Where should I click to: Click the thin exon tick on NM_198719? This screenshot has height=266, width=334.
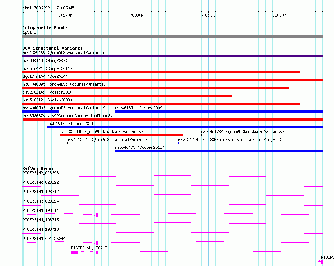[97, 252]
